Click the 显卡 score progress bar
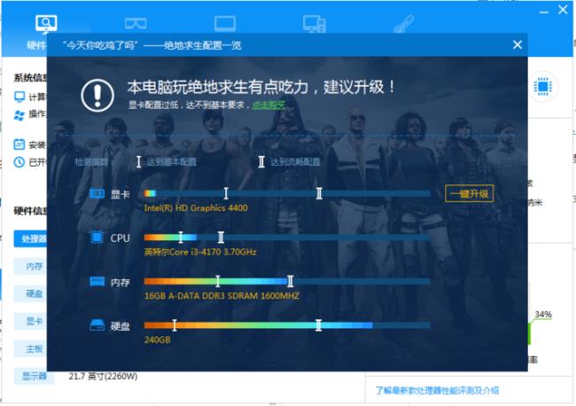 coord(287,193)
